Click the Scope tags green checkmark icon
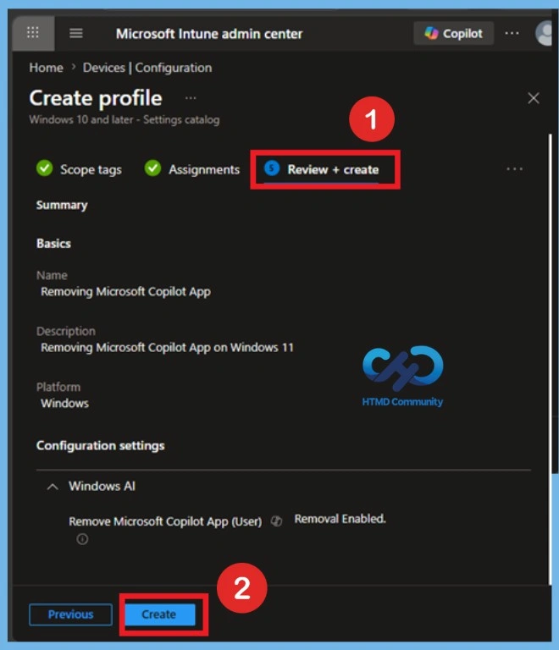Screen dimensions: 559x650 pyautogui.click(x=44, y=168)
